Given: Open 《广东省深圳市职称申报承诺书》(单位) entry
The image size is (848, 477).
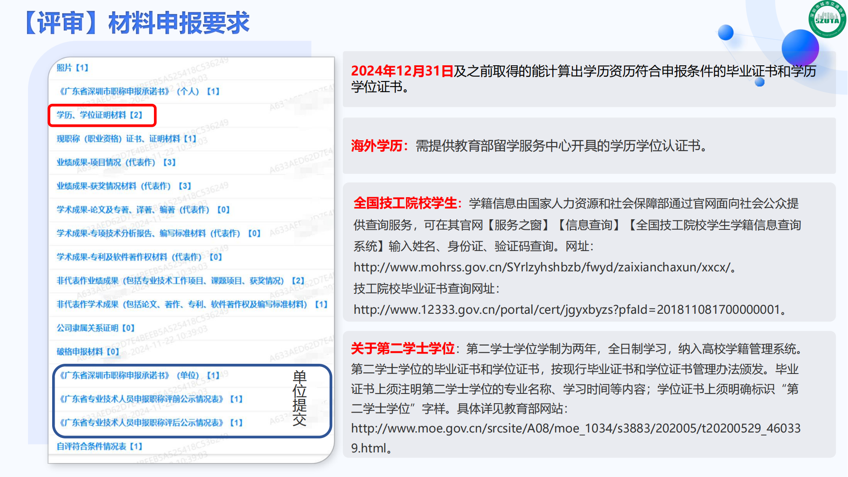Looking at the screenshot, I should pos(139,375).
